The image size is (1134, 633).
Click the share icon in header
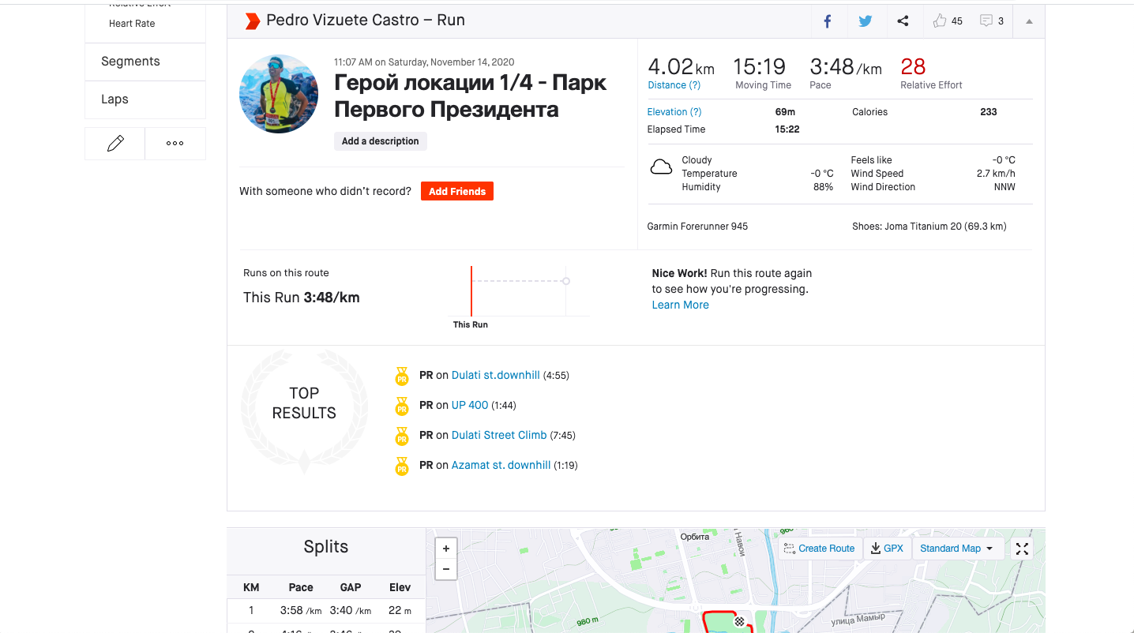(x=903, y=21)
